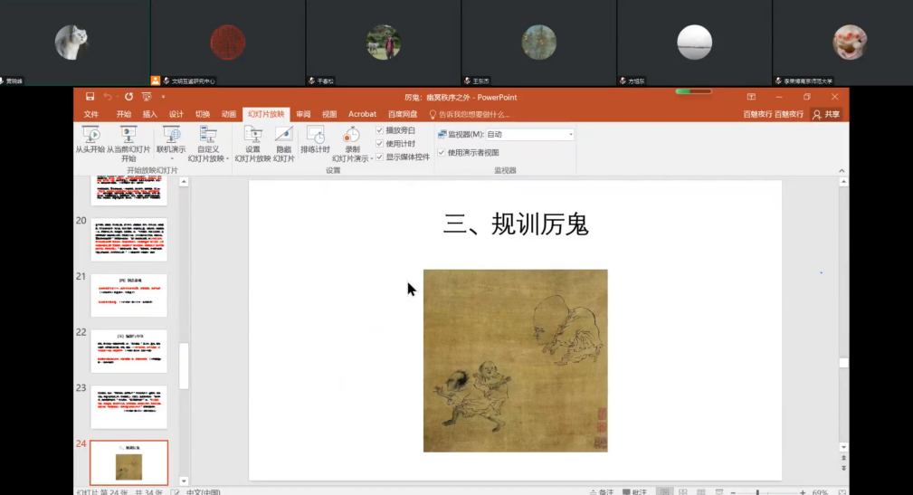Image resolution: width=913 pixels, height=495 pixels.
Task: Select slide 20 thumbnail
Action: 128,239
